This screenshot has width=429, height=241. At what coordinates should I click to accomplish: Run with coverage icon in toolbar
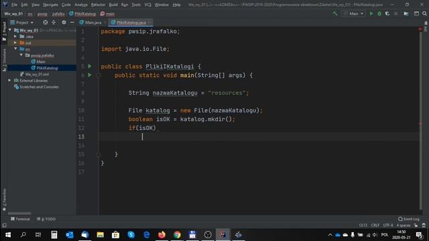[387, 13]
